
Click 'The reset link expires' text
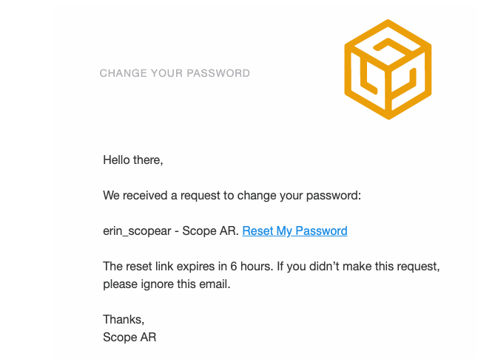point(159,267)
